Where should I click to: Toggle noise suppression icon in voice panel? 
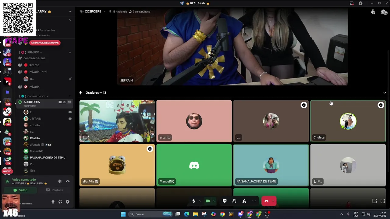tap(60, 181)
